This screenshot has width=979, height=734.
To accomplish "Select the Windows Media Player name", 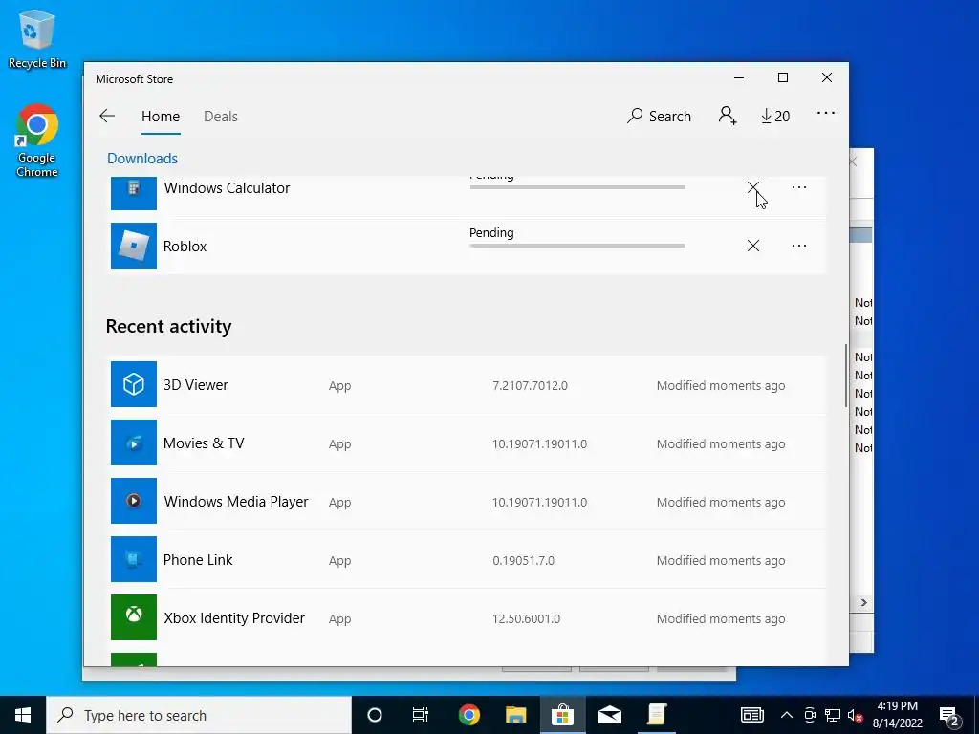I will coord(236,502).
